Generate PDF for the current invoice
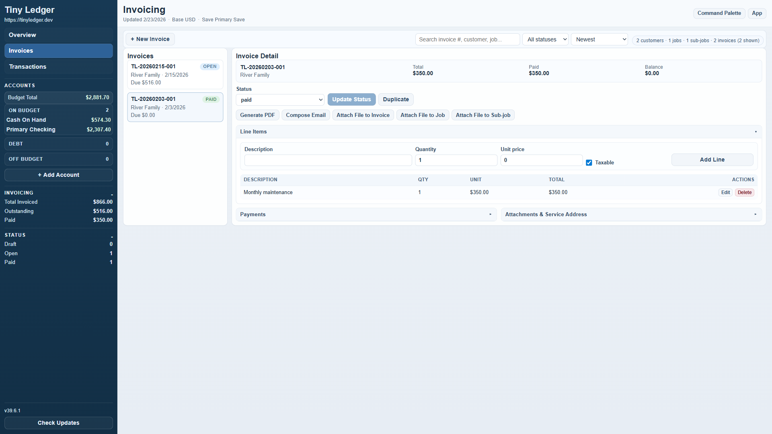The width and height of the screenshot is (772, 434). point(257,115)
